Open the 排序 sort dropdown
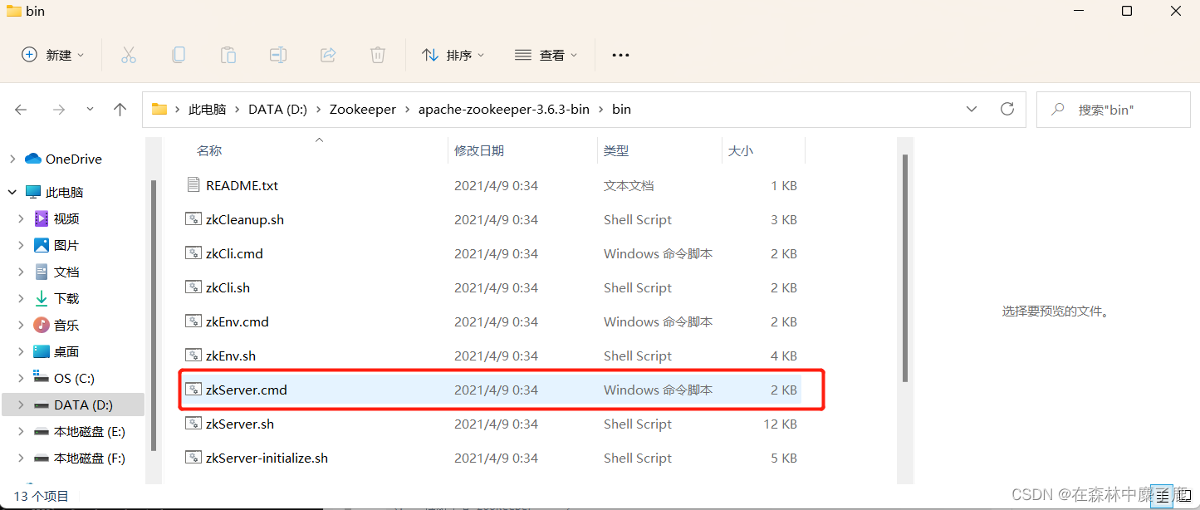The image size is (1200, 510). click(x=453, y=55)
